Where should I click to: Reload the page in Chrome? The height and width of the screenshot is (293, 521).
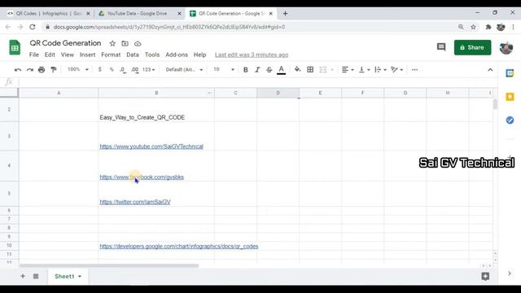33,27
